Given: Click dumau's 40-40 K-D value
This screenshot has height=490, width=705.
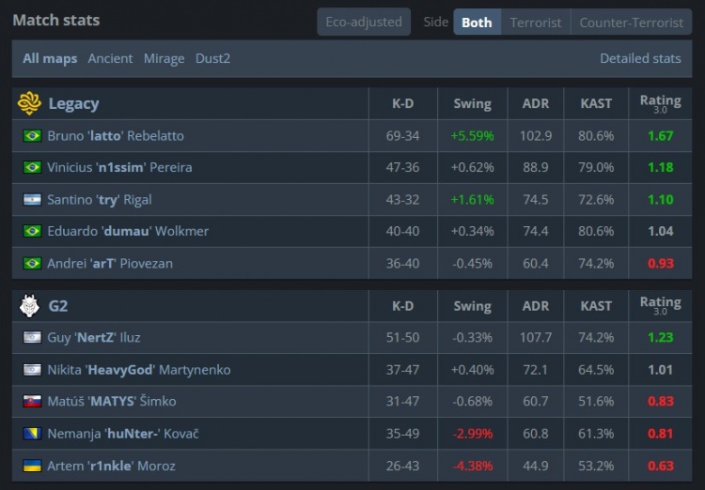Looking at the screenshot, I should (403, 231).
